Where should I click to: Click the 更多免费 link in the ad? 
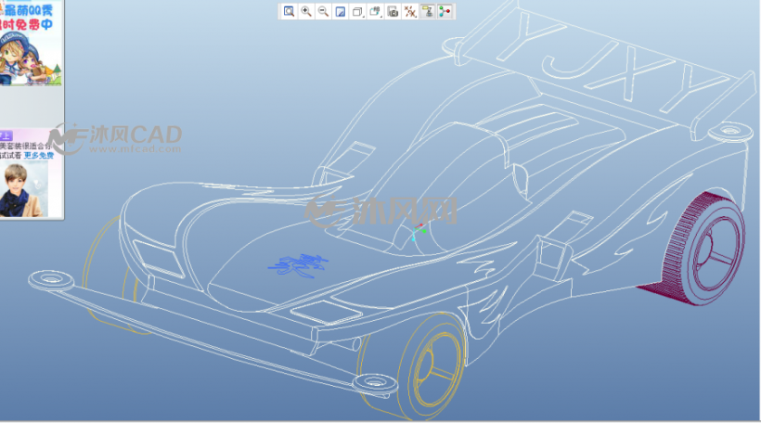[x=39, y=155]
